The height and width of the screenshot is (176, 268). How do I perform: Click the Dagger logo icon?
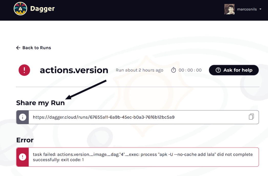point(20,8)
